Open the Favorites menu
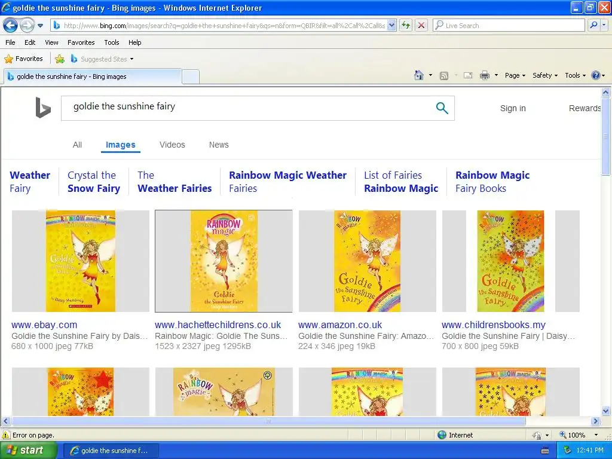 click(x=81, y=42)
